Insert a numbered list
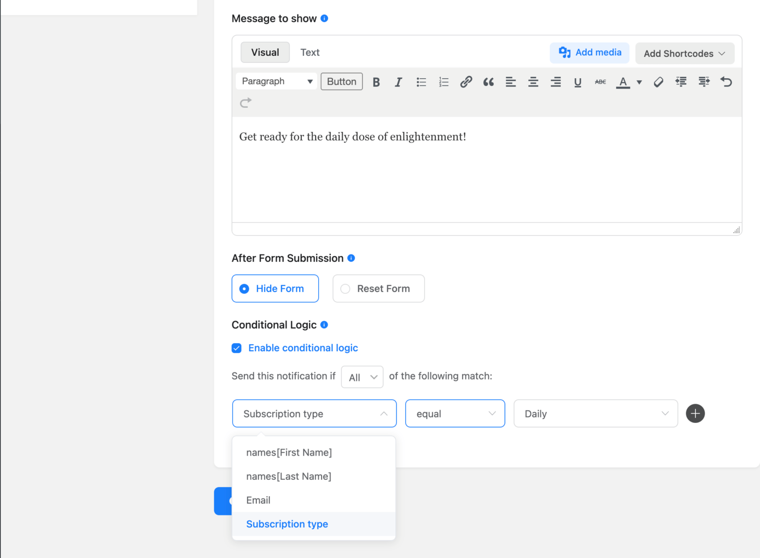The image size is (760, 558). pos(443,82)
